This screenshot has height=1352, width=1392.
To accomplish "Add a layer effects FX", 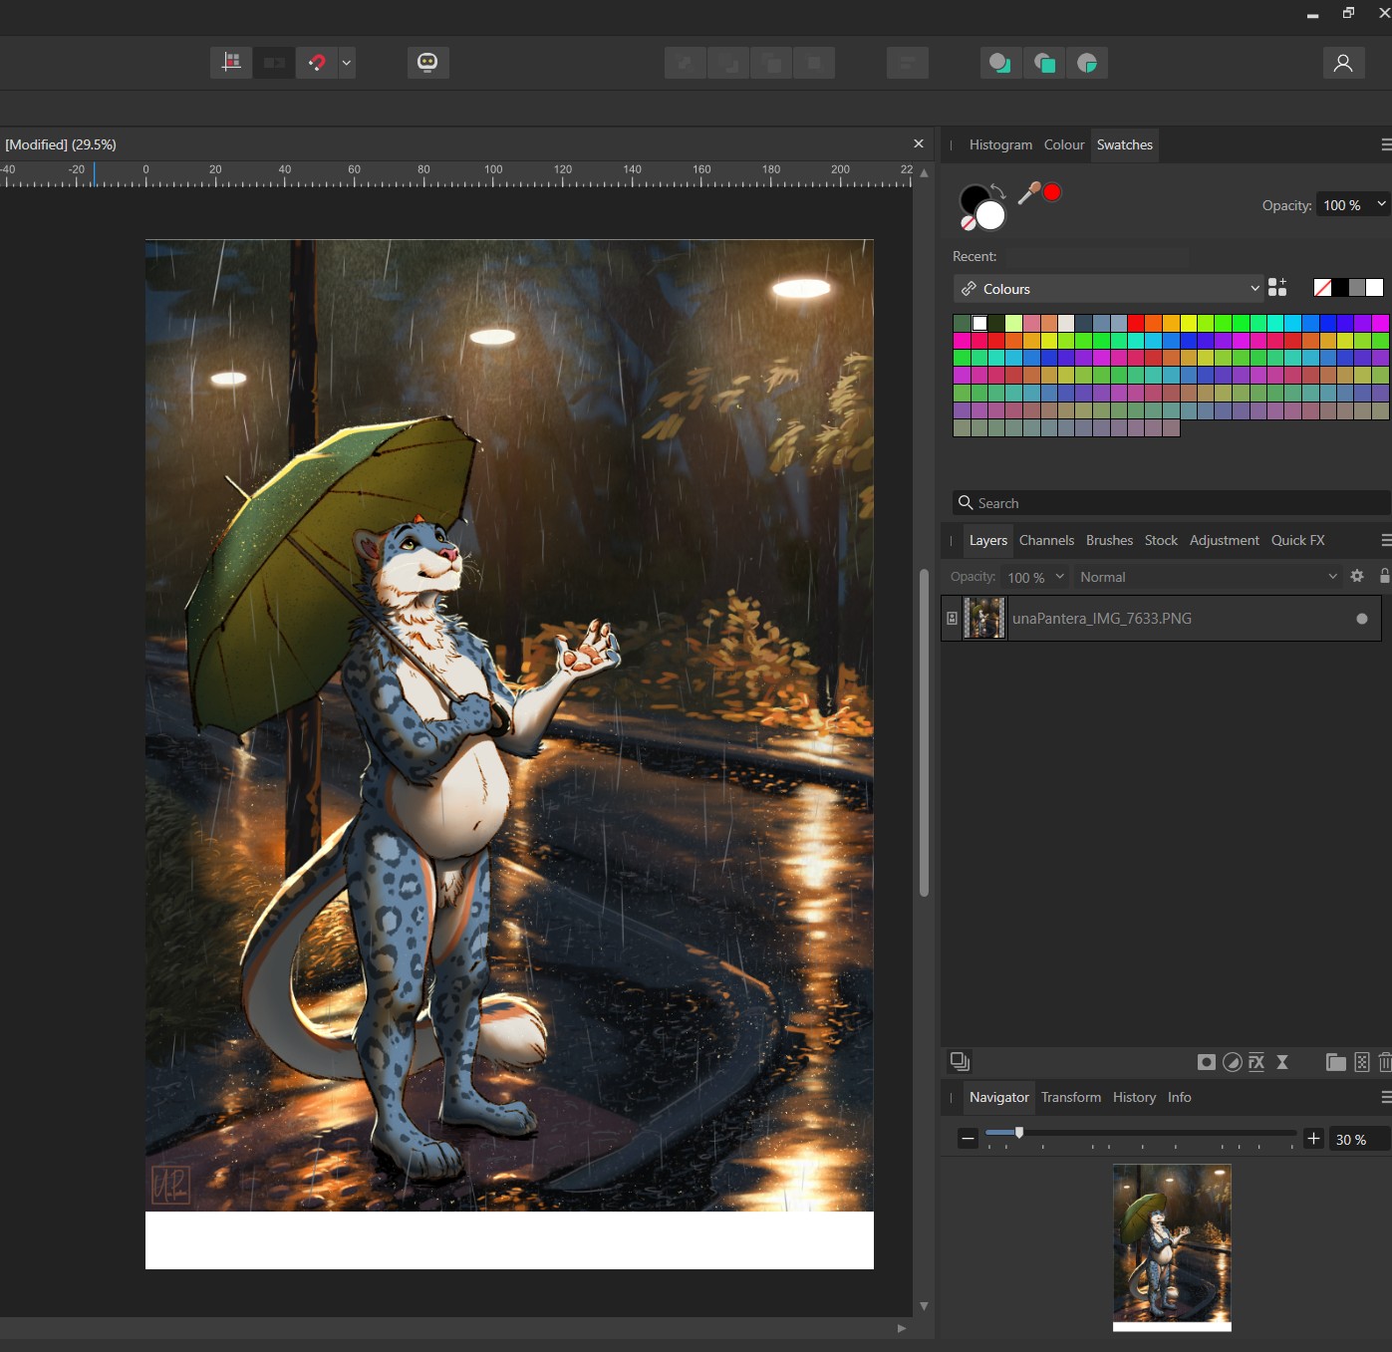I will pyautogui.click(x=1256, y=1062).
